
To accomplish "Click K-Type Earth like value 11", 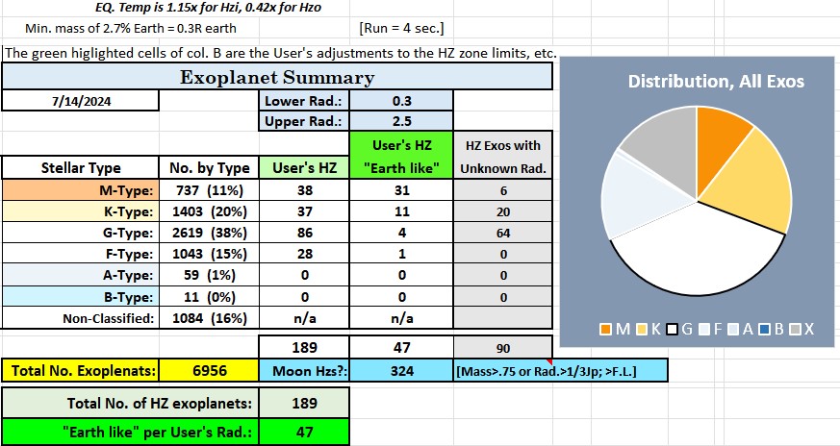I will tap(401, 211).
